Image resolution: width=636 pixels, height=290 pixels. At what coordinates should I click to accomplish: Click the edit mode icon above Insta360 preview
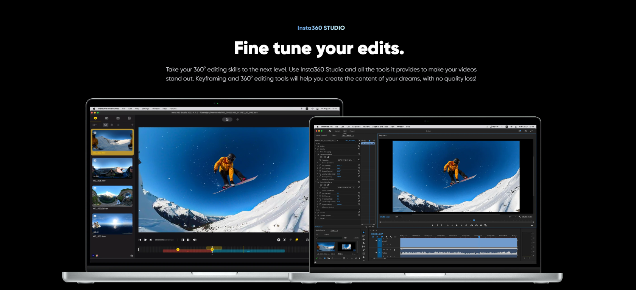[227, 119]
